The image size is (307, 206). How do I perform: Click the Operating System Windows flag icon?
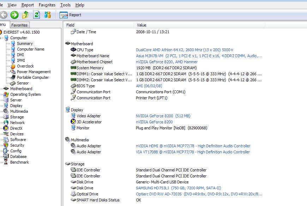tap(6, 94)
